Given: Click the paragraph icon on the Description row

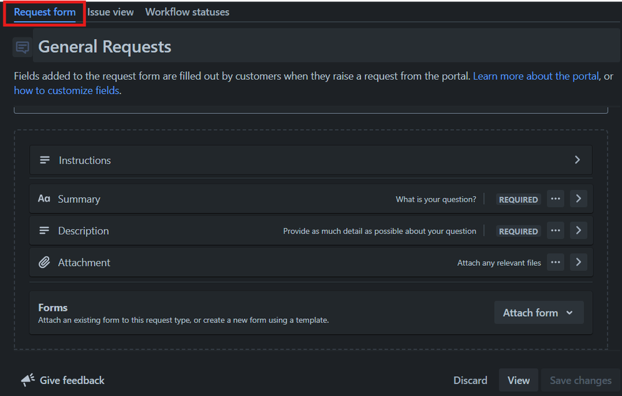Looking at the screenshot, I should point(44,230).
